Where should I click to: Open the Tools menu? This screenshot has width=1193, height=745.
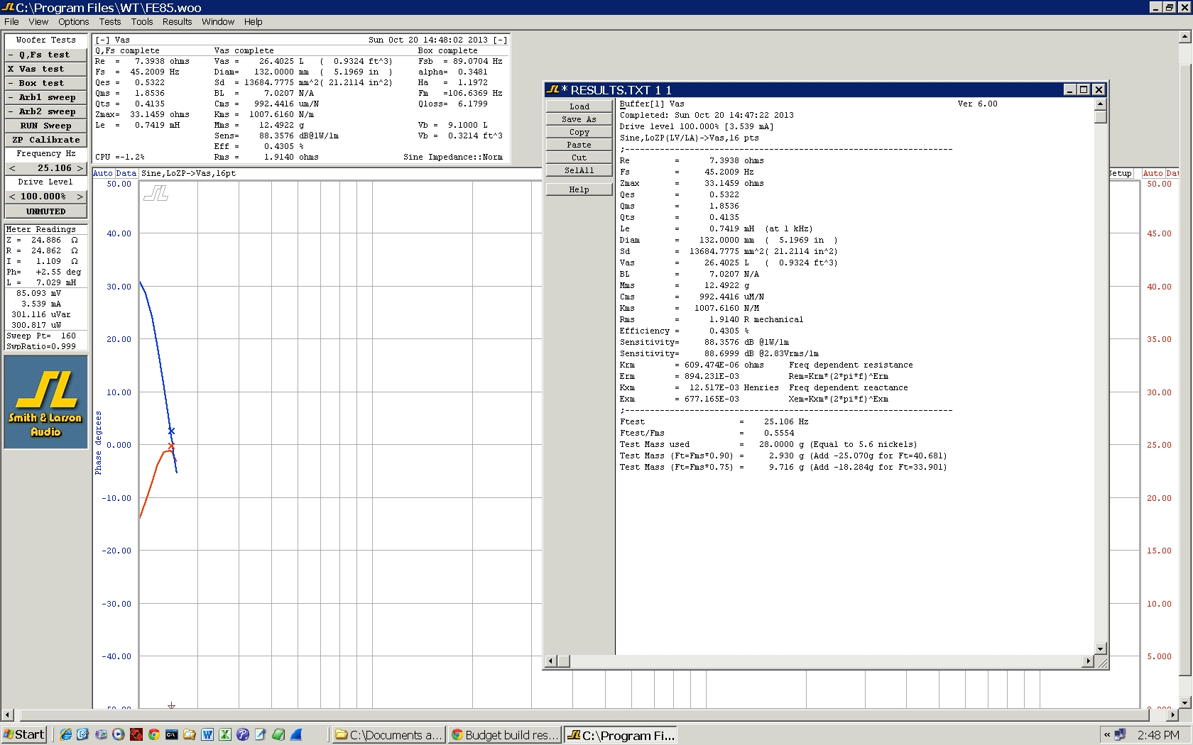point(142,21)
